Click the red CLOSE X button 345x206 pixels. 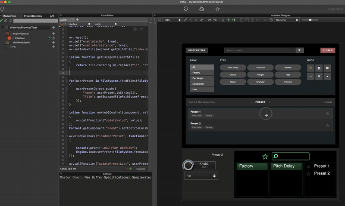coord(327,50)
